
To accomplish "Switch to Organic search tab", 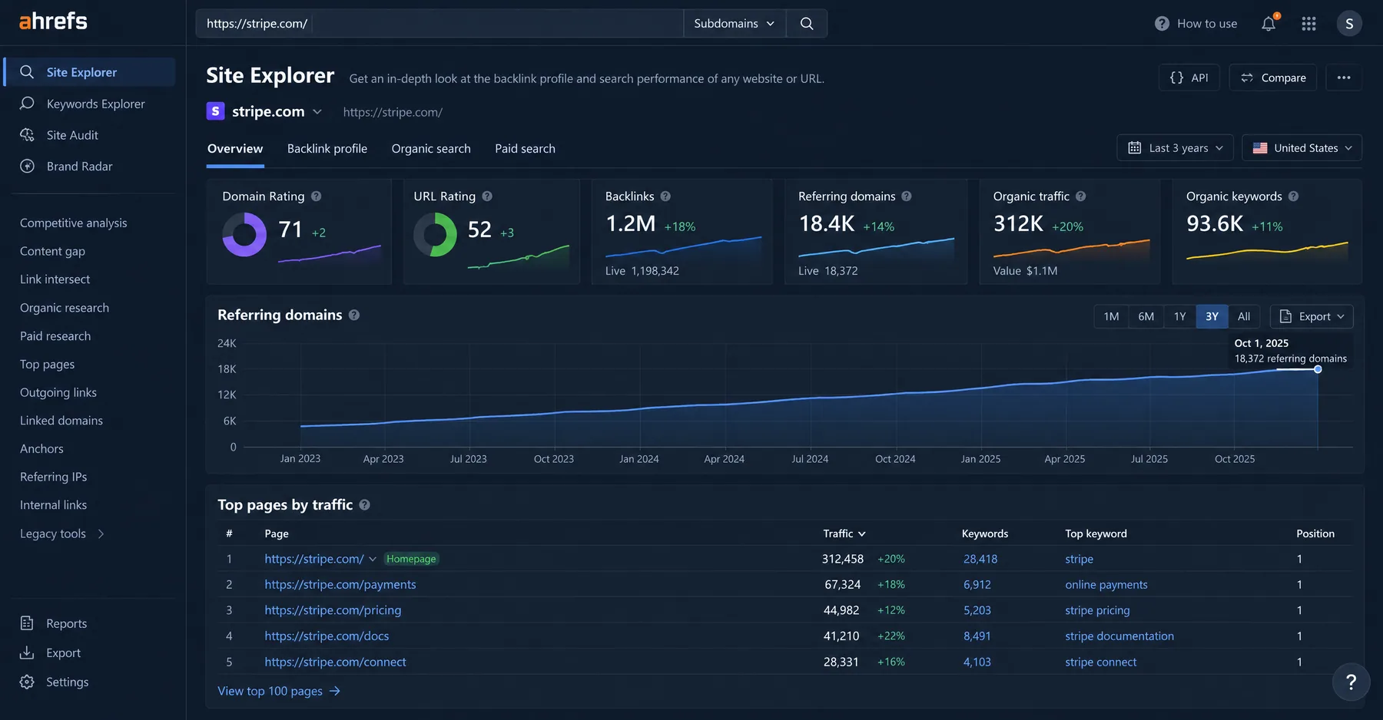I will [x=431, y=149].
